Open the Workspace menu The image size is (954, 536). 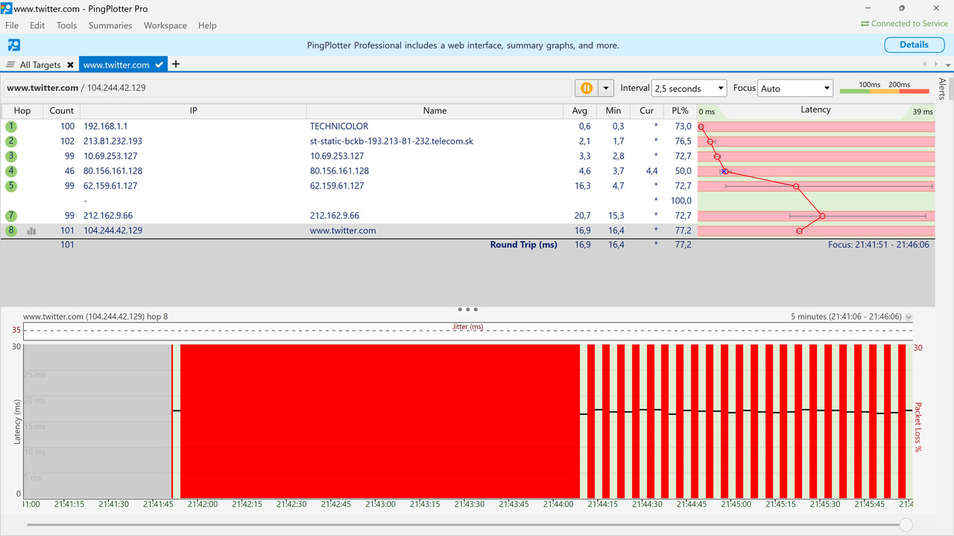pyautogui.click(x=165, y=25)
